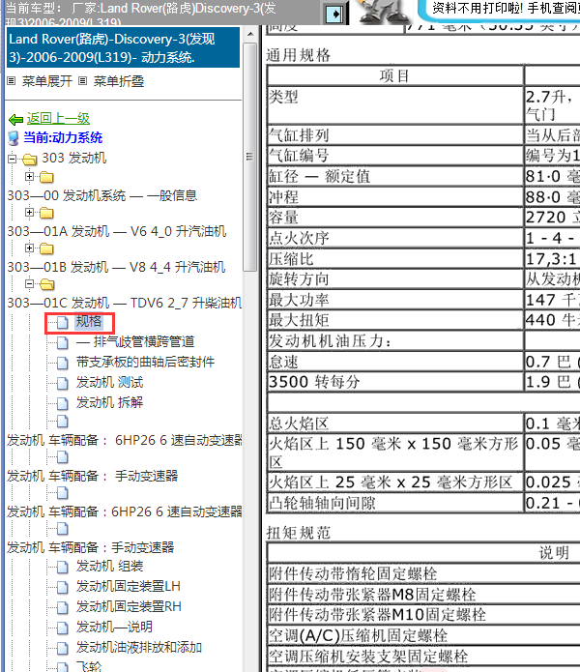Open 发动机 车辆配备：6HP26 6 速自动变速器 entry
Image resolution: width=580 pixels, height=672 pixels.
[125, 511]
